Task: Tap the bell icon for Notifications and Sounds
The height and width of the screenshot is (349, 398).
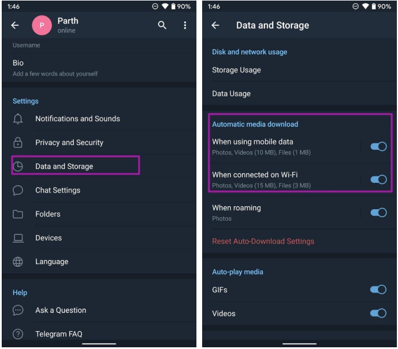Action: 18,119
